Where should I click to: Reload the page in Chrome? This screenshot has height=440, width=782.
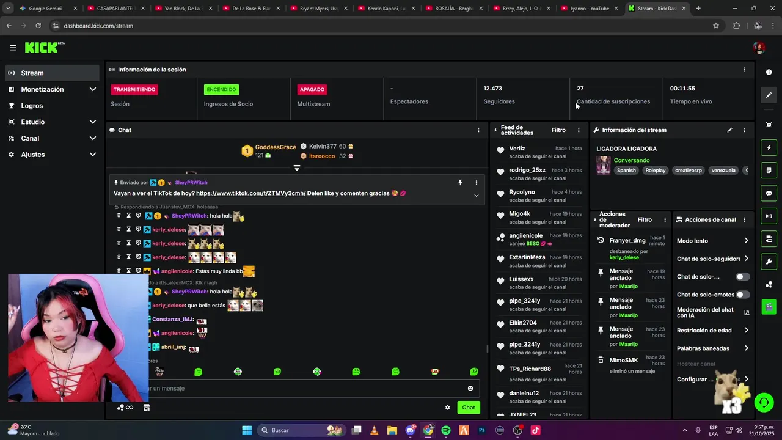(x=38, y=26)
